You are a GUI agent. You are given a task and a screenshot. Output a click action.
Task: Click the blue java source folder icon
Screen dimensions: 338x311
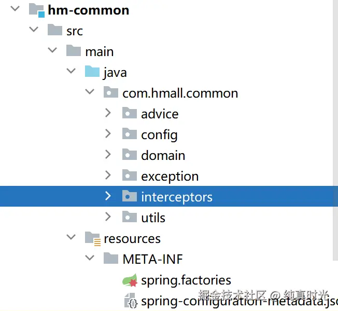(x=92, y=72)
